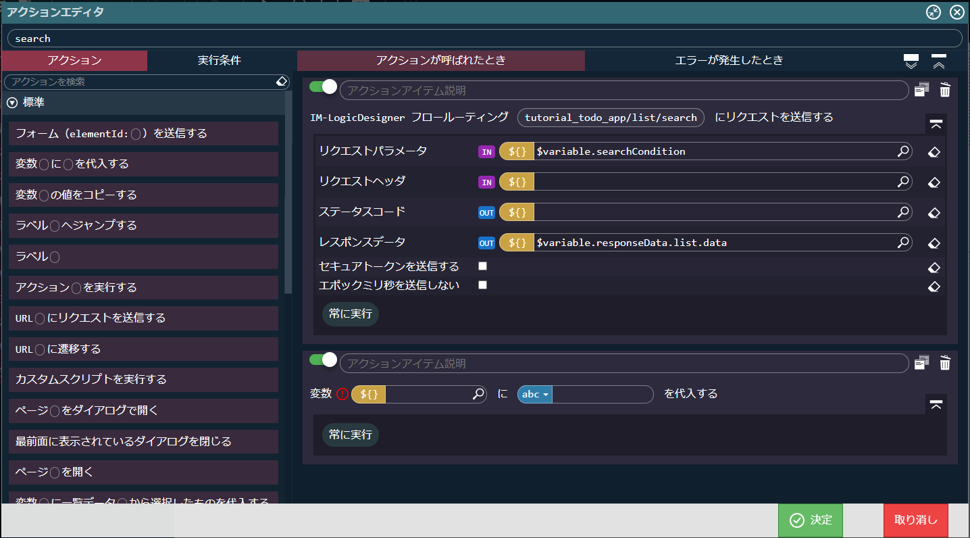This screenshot has height=538, width=970.
Task: Click the first アクションアイテム説明 description field
Action: tap(624, 91)
